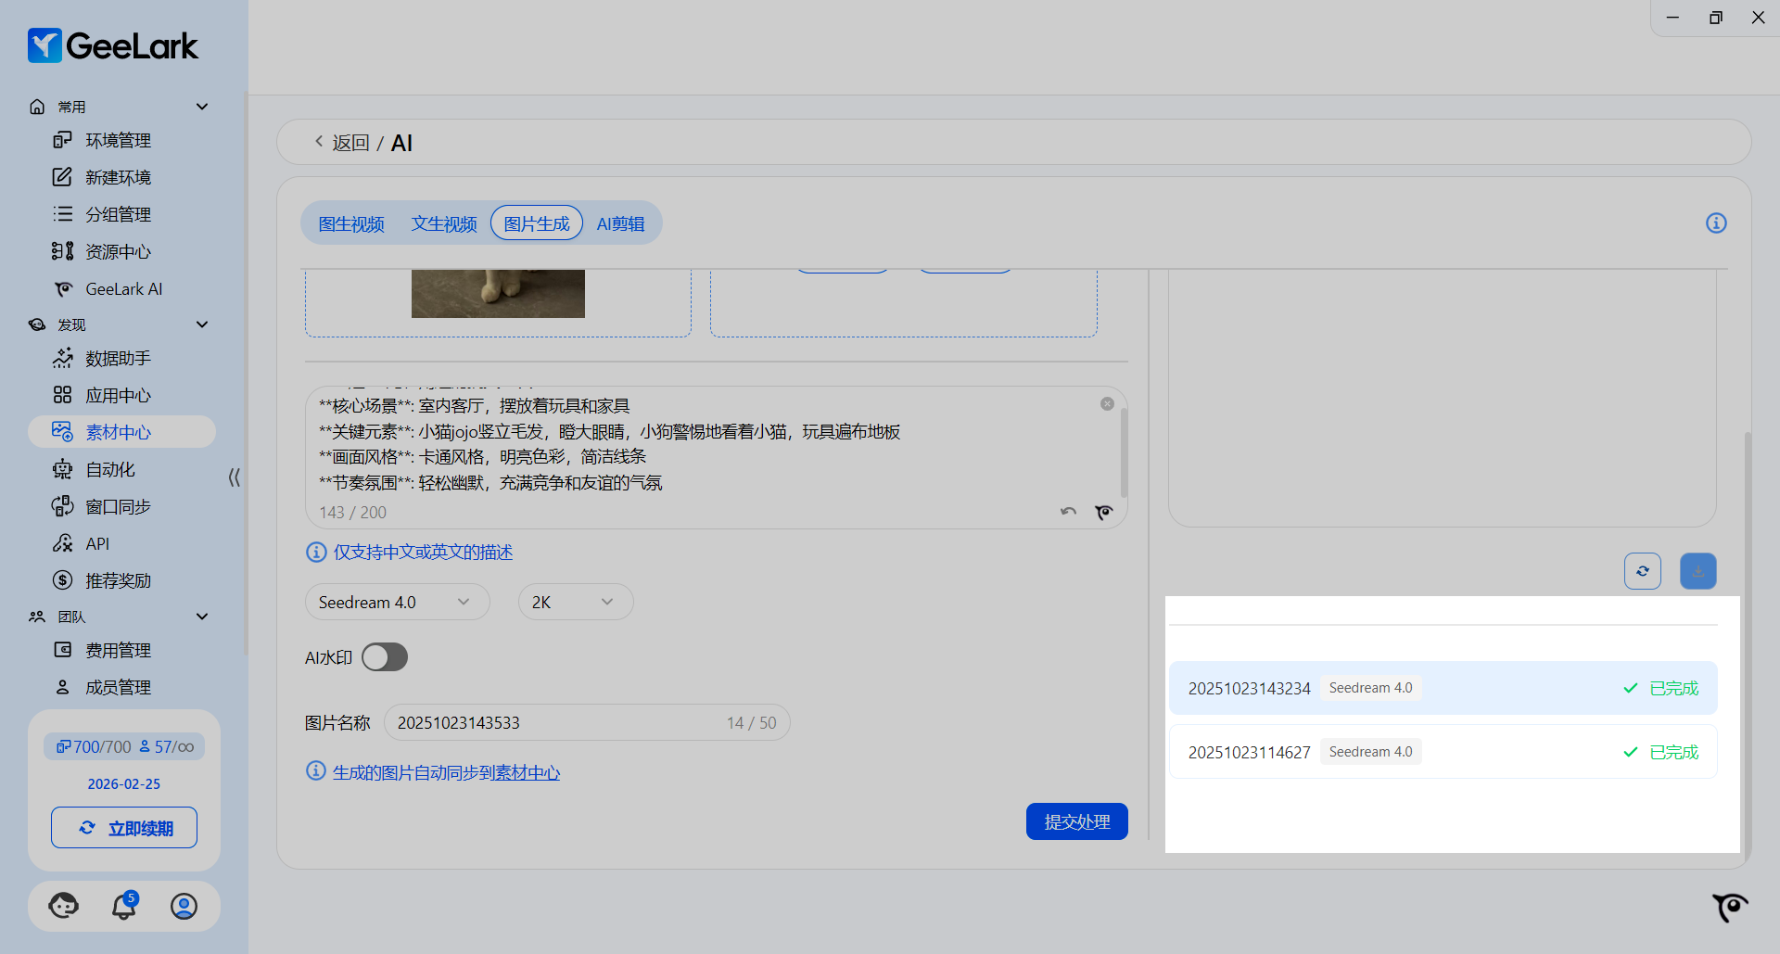Open the notifications bell icon

123,906
